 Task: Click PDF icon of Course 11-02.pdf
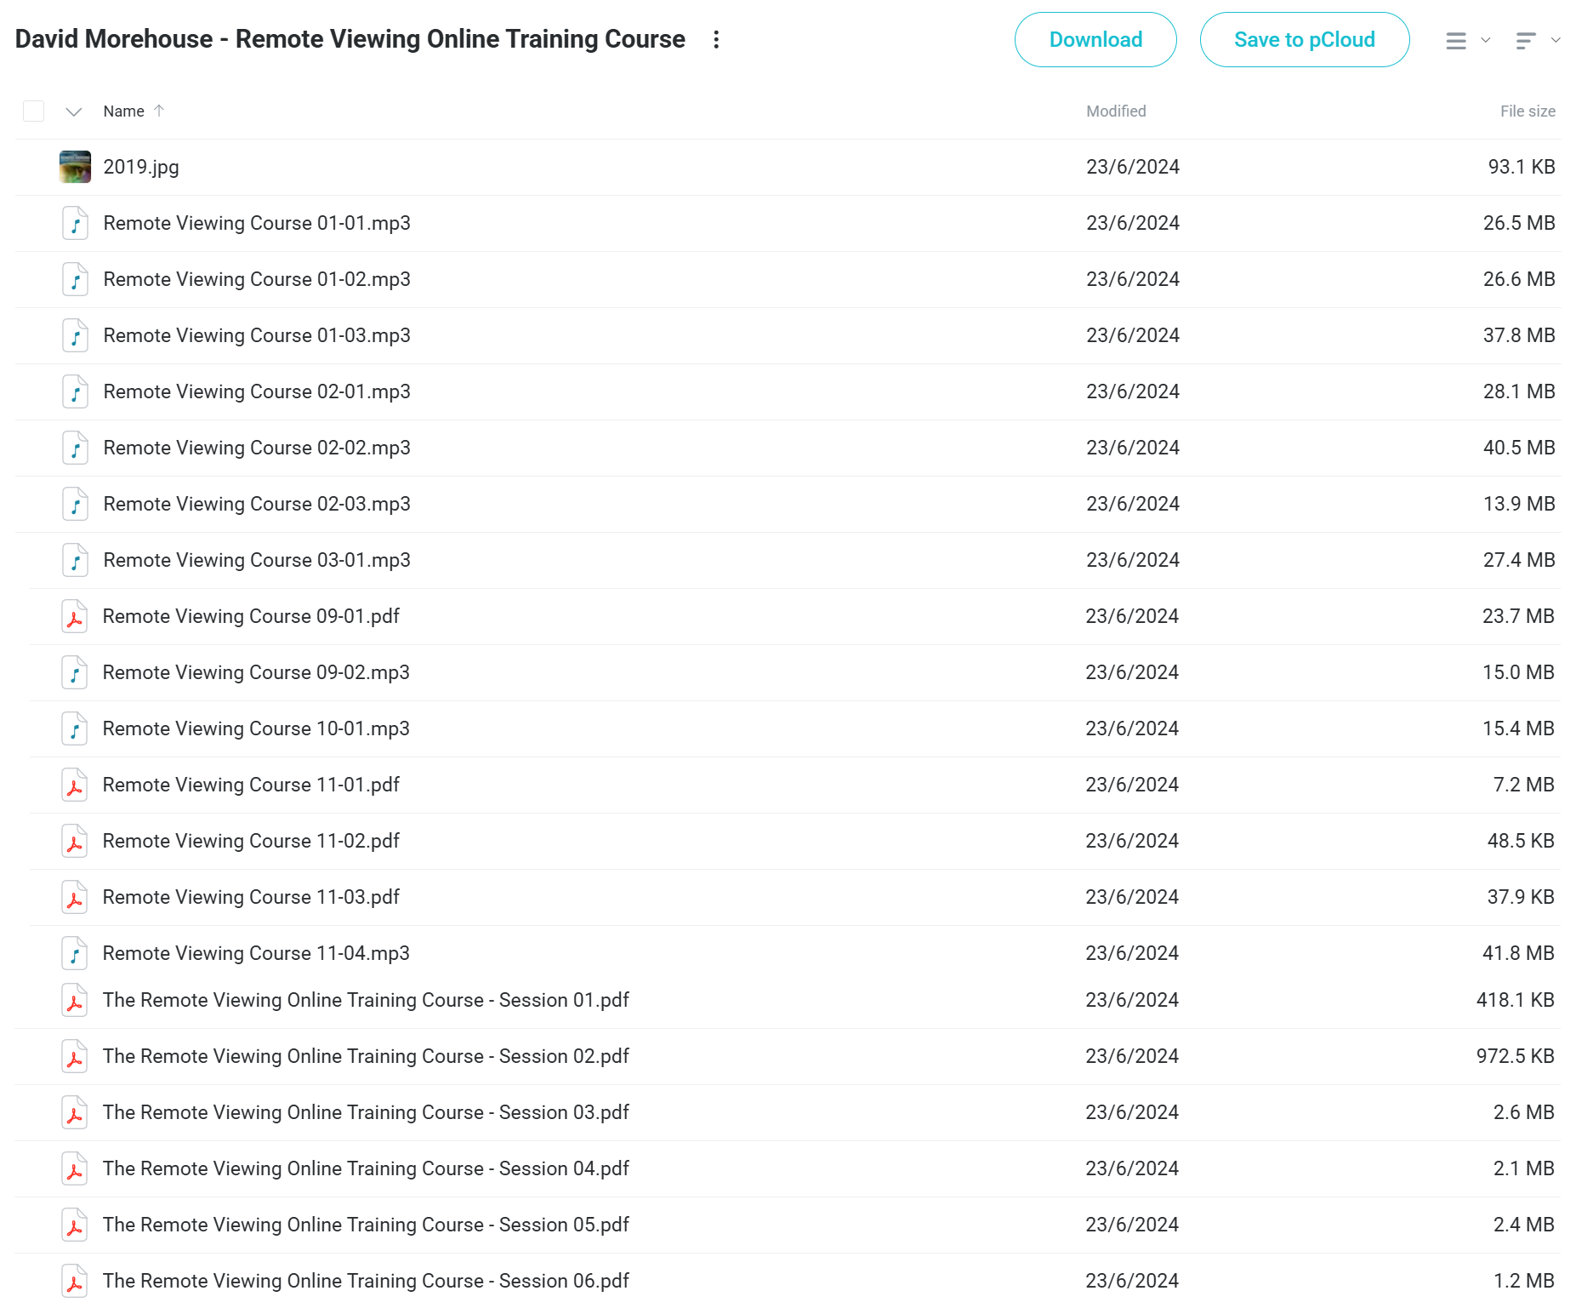[75, 841]
